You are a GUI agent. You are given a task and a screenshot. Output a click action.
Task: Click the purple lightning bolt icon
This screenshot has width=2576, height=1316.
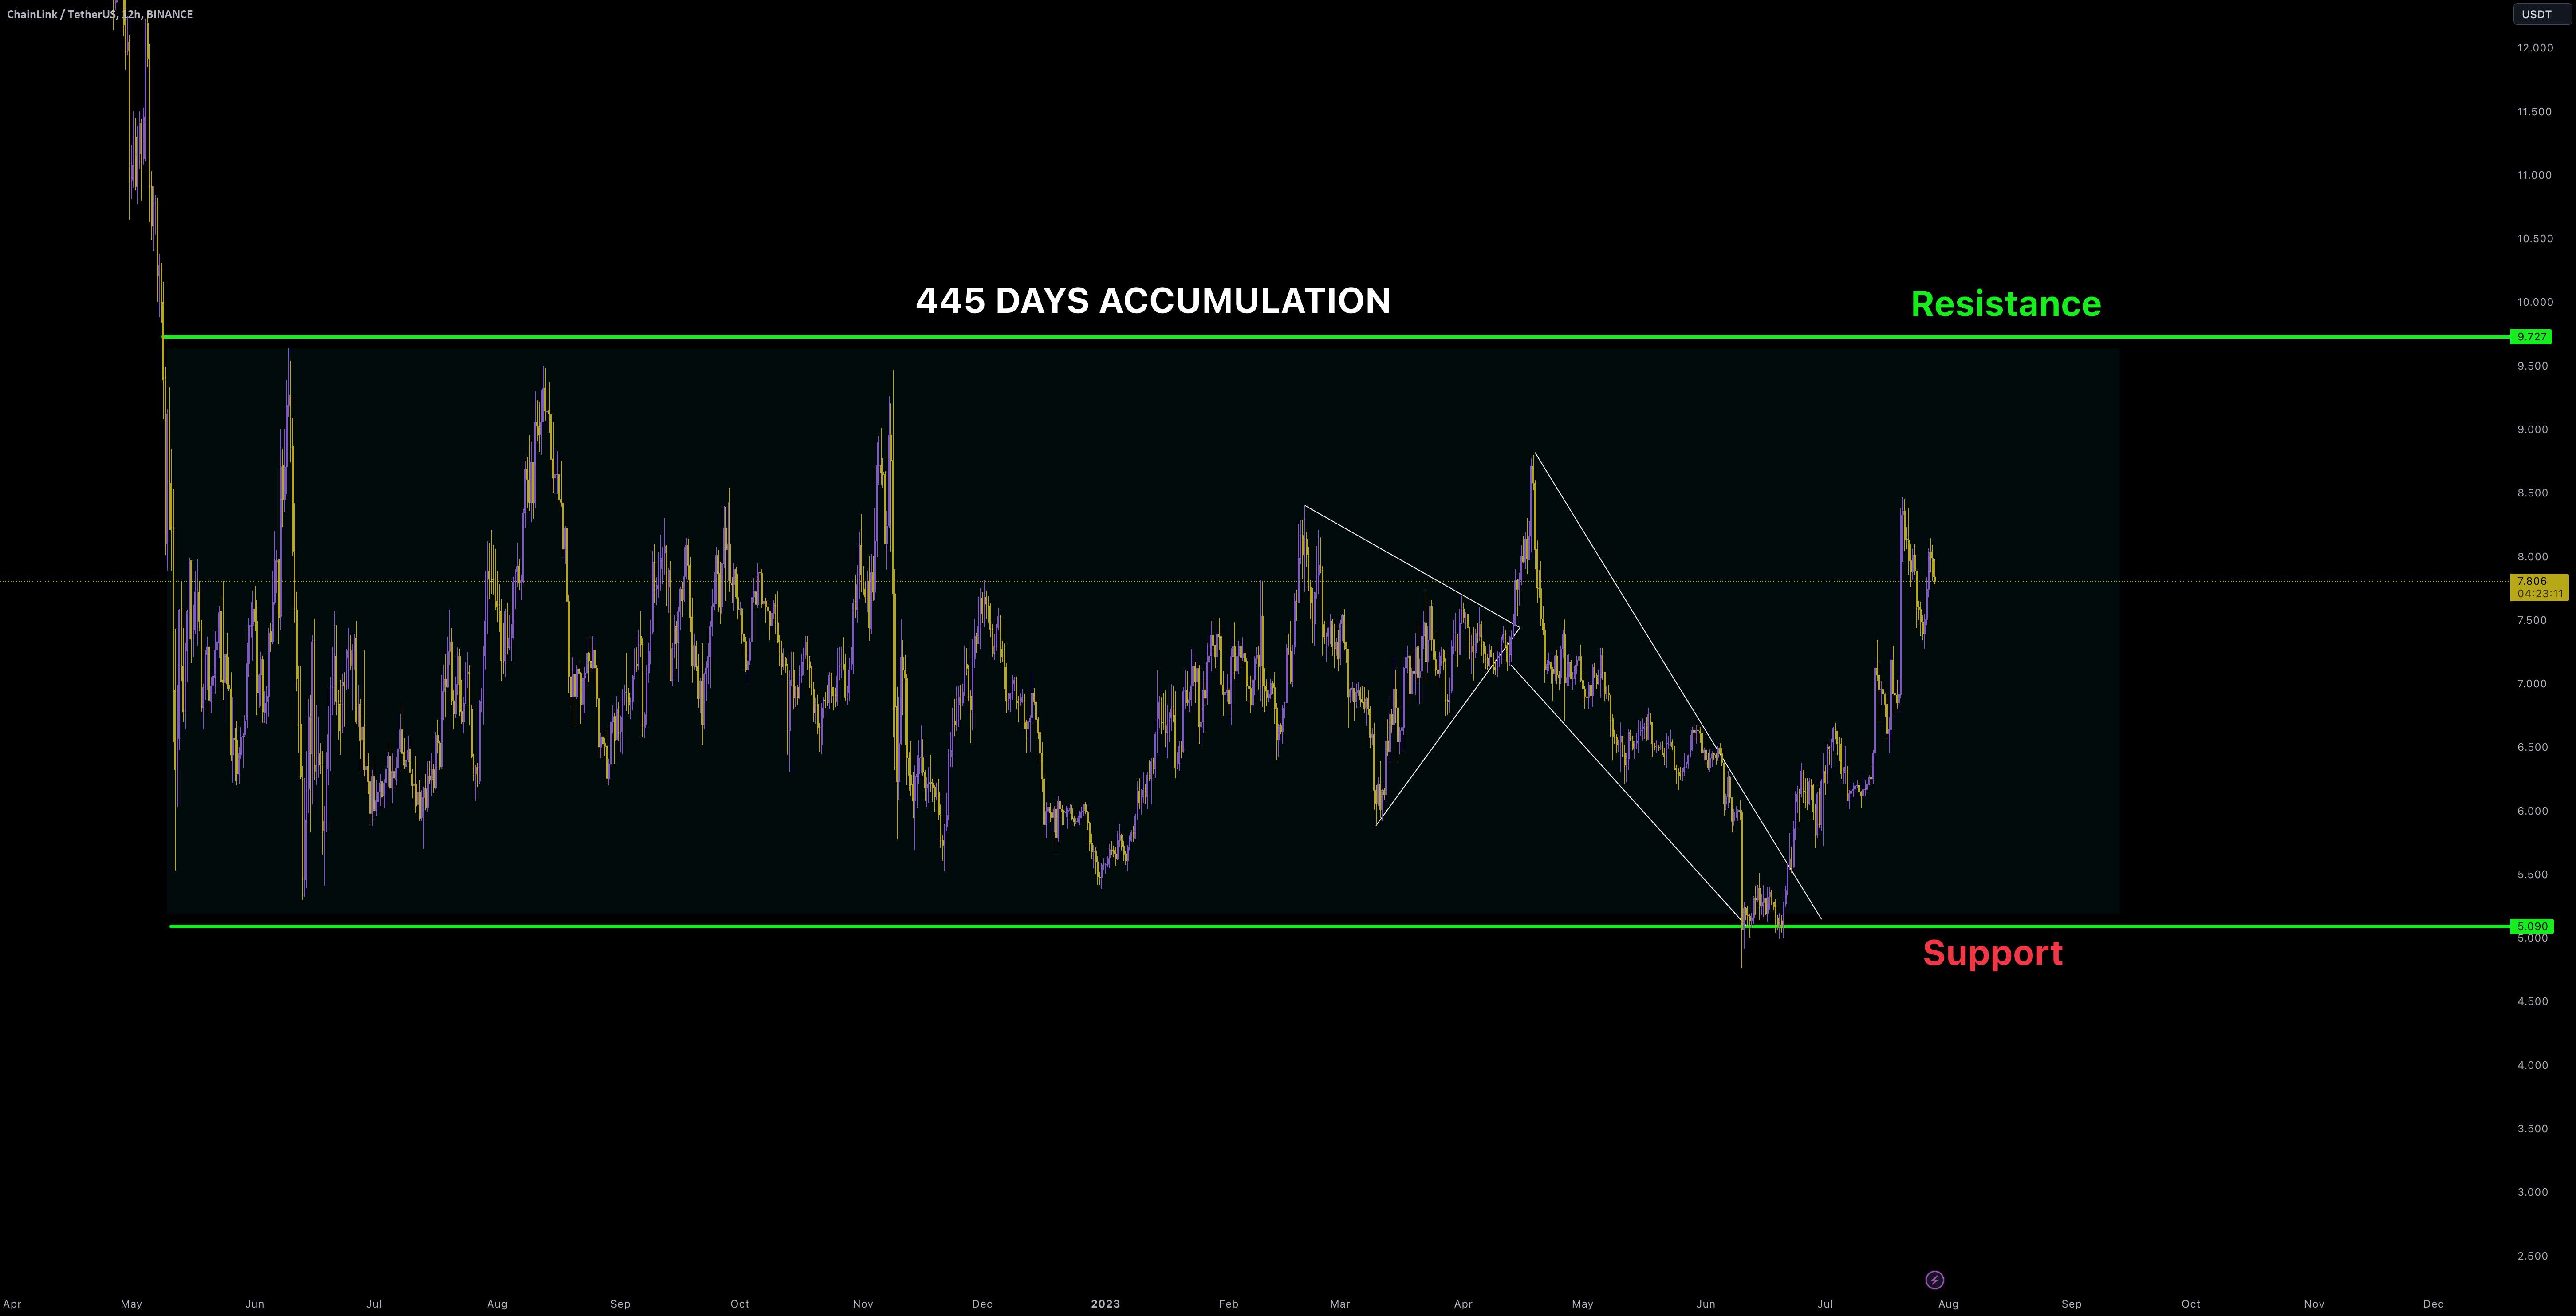point(1934,1280)
